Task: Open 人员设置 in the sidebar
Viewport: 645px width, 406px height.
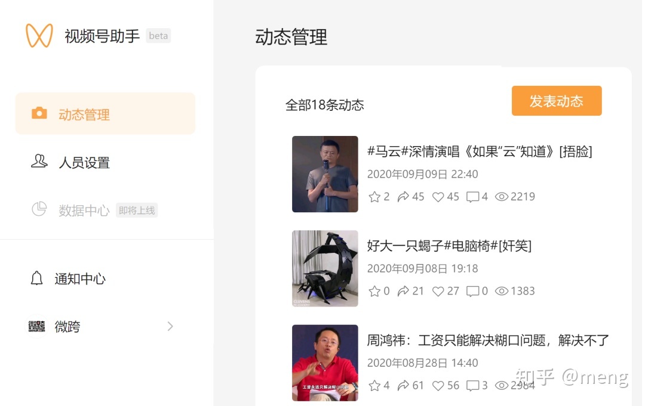Action: pyautogui.click(x=84, y=162)
